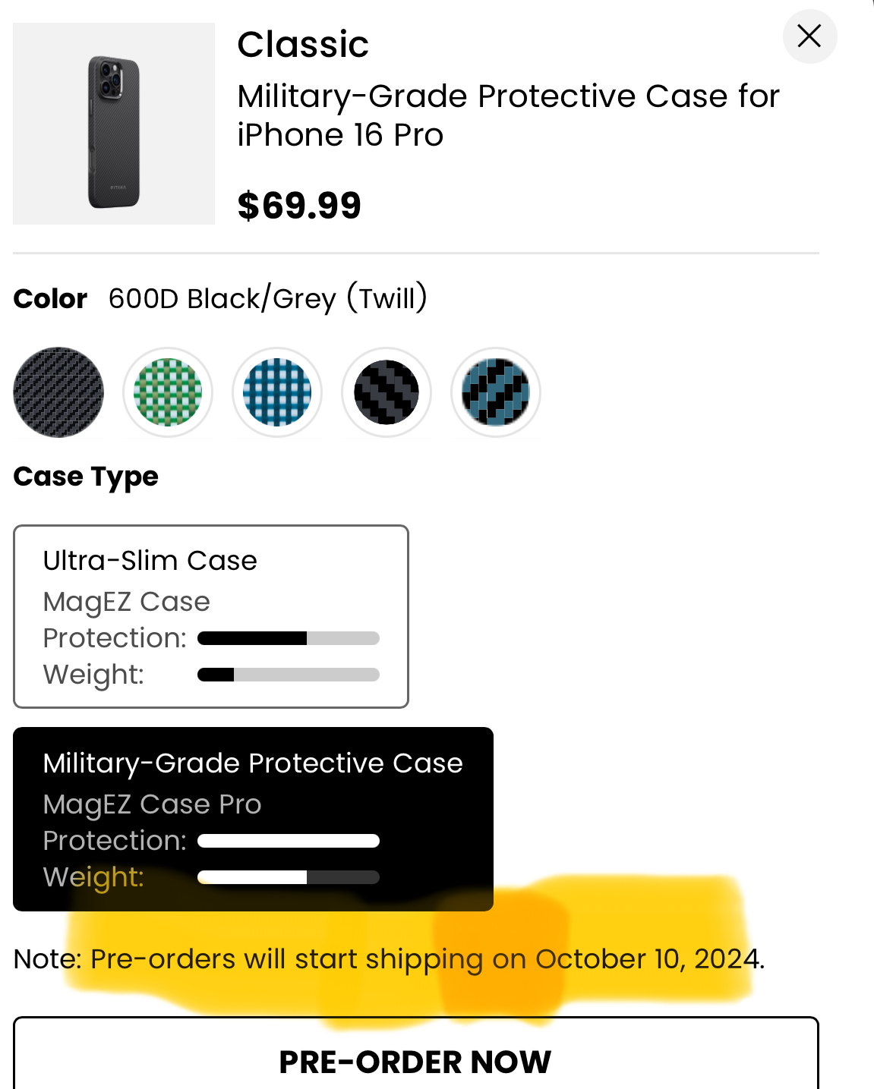Choose the black and blue twill swatch
The image size is (874, 1089).
click(496, 392)
